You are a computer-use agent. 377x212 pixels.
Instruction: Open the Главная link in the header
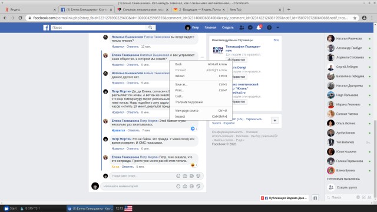[x=210, y=28]
